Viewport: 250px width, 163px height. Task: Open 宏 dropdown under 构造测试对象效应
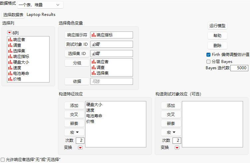pyautogui.click(x=171, y=132)
